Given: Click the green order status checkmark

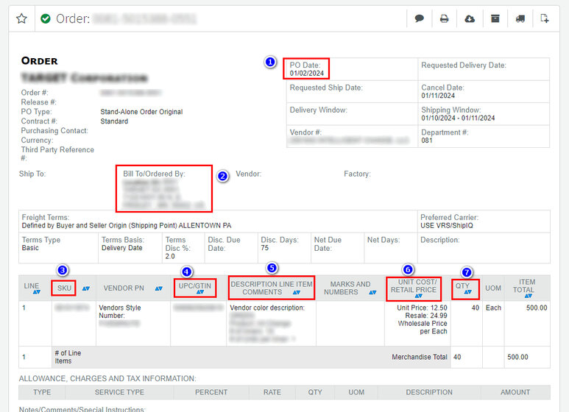Looking at the screenshot, I should coord(46,18).
